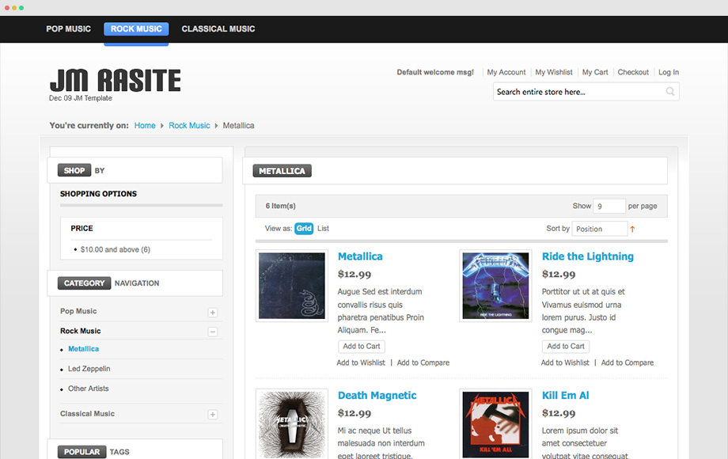This screenshot has width=728, height=459.
Task: Expand the Classical Music category
Action: [x=213, y=415]
